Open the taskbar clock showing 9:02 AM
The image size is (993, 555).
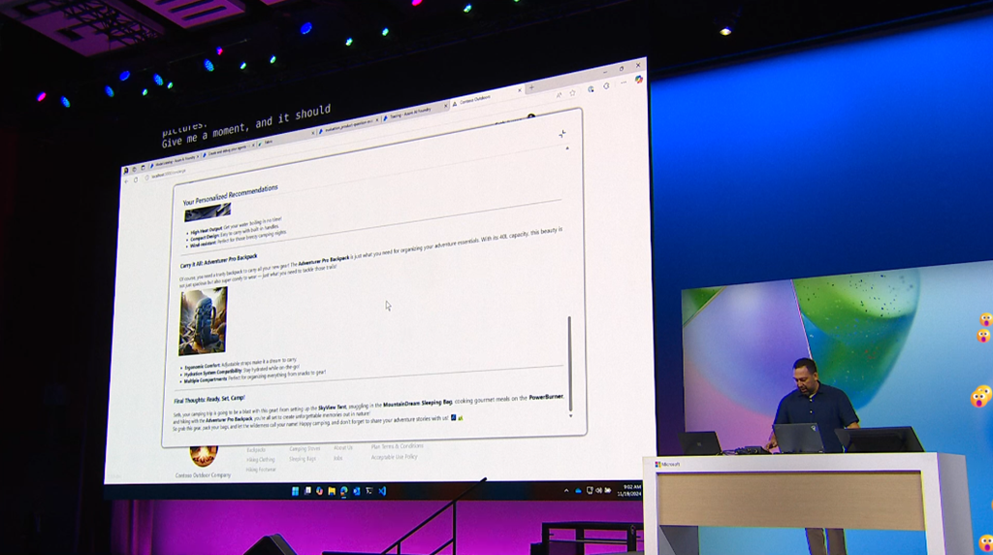tap(629, 490)
